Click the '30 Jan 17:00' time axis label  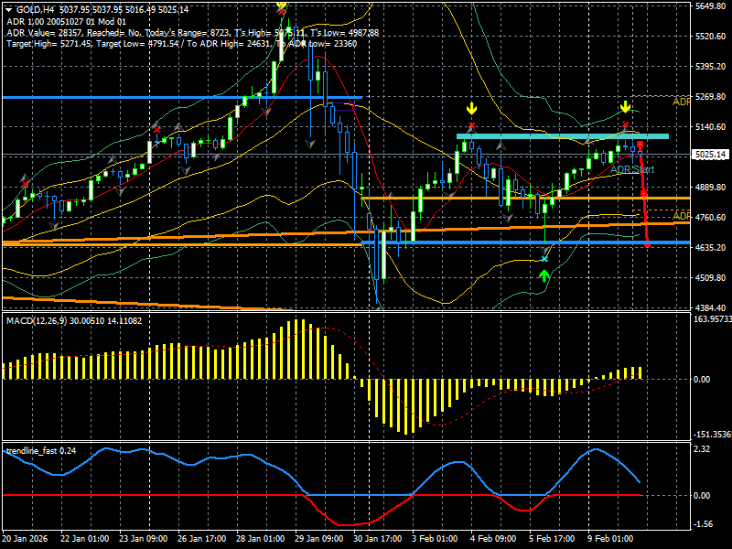377,539
